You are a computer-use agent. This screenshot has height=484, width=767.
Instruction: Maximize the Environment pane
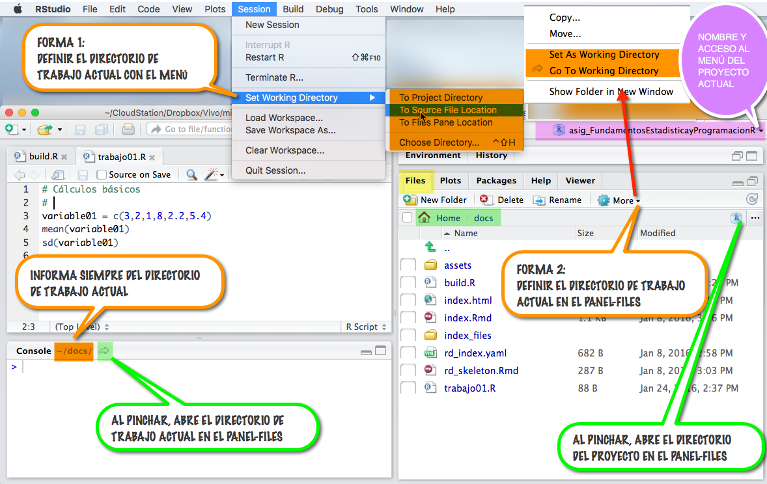752,156
